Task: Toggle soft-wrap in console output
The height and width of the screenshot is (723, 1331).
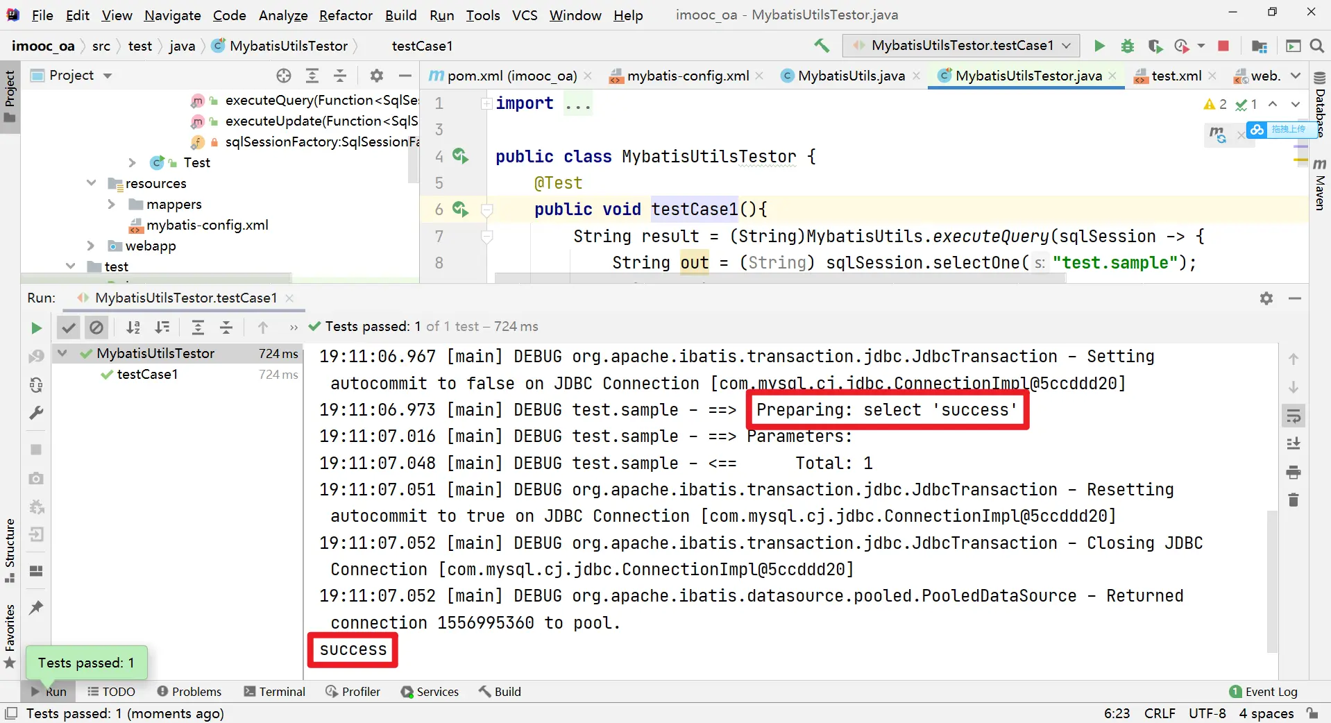Action: (x=1294, y=416)
